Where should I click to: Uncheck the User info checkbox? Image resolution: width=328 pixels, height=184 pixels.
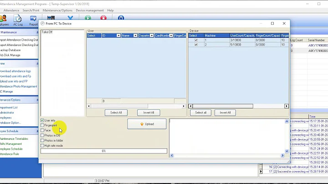pyautogui.click(x=42, y=120)
